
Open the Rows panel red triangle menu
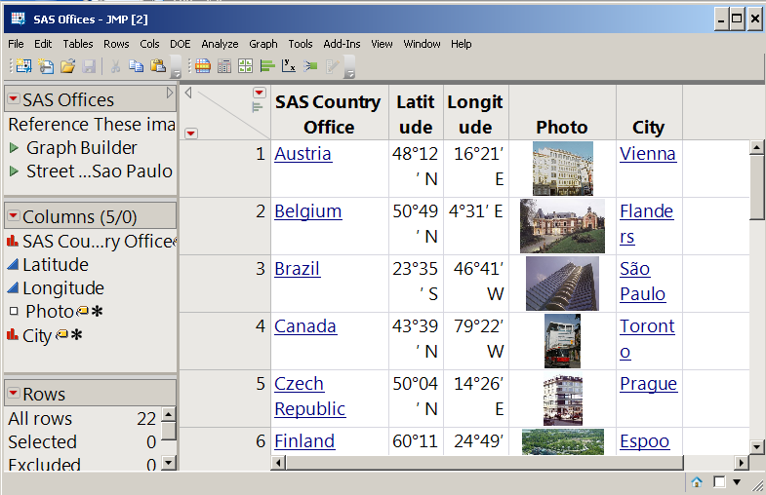coord(14,394)
